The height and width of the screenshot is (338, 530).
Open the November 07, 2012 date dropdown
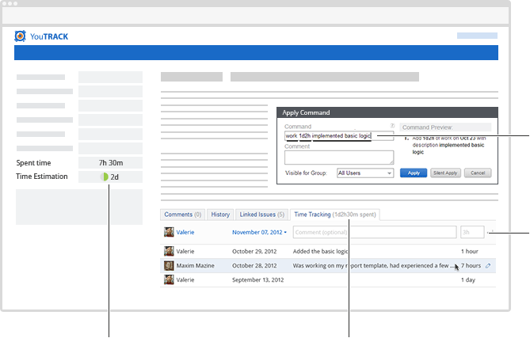259,232
